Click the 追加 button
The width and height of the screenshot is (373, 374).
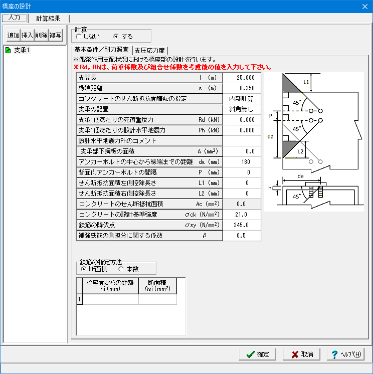coord(14,35)
